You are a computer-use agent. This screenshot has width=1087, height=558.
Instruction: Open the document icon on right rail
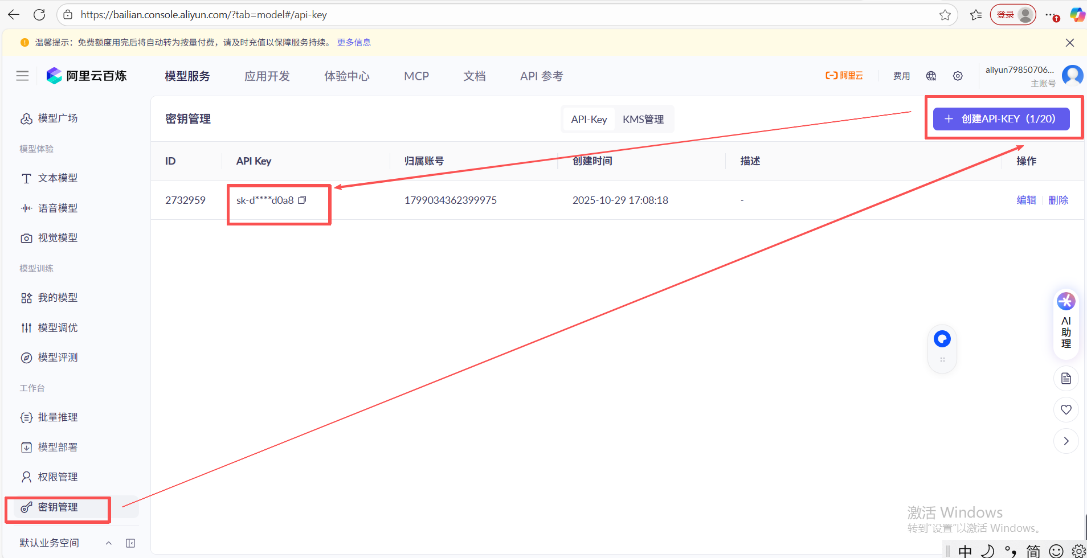click(1066, 379)
